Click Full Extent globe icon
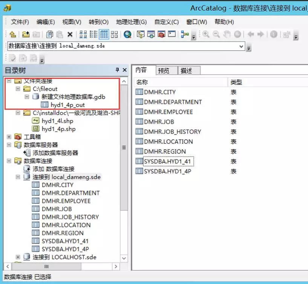Screen dimensions: 308x284 238,34
